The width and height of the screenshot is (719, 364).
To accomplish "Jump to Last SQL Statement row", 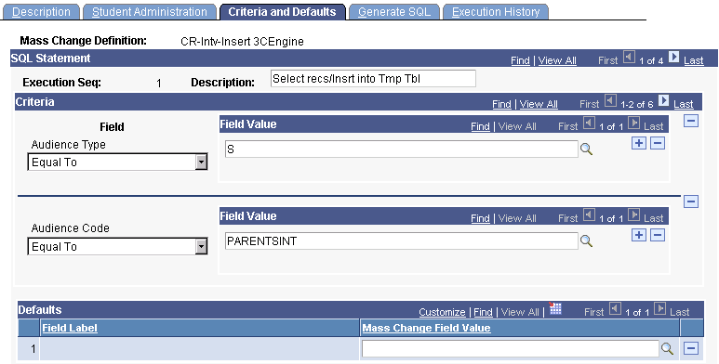I will [x=693, y=60].
